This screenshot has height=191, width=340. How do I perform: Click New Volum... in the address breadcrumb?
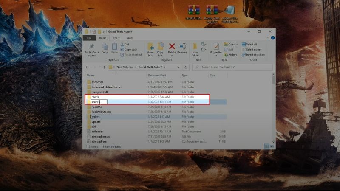click(x=125, y=67)
